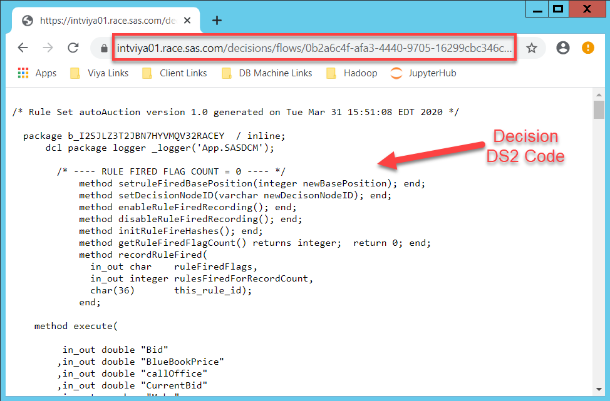
Task: Open the Viya Links bookmark folder
Action: (x=99, y=73)
